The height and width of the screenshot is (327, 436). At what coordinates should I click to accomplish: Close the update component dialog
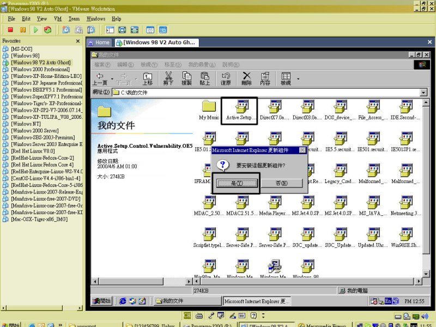point(302,150)
